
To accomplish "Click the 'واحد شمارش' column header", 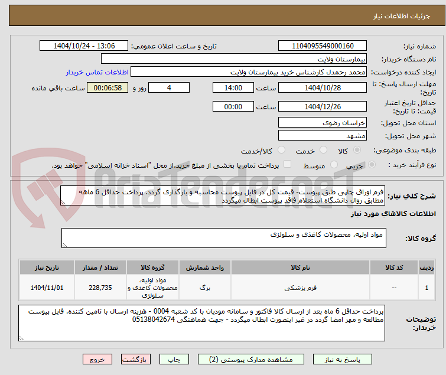I will 205,268.
